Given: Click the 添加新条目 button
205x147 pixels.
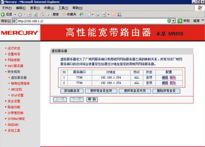Looking at the screenshot, I should coord(72,91).
